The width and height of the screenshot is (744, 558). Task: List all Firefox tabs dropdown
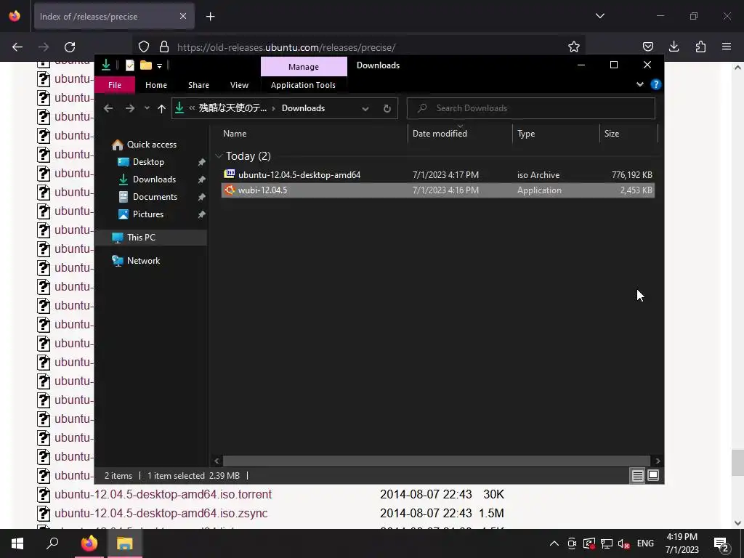(600, 16)
